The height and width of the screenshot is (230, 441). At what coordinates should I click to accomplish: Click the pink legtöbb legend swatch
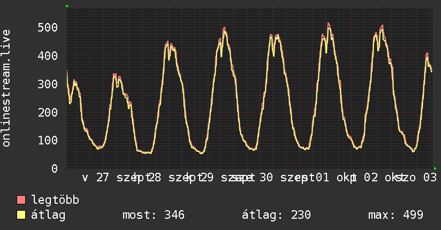[21, 200]
